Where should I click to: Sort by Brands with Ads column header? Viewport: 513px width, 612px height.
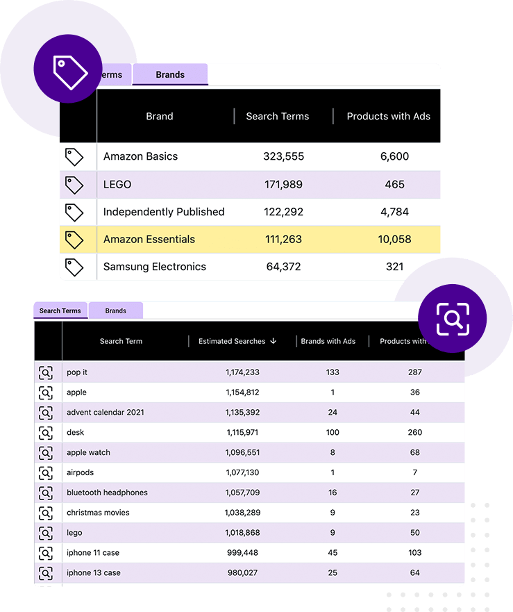click(x=328, y=341)
